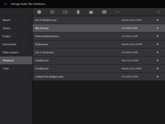
Task: Click date 'Yesterday 23:40, 34.6MB'
Action: point(131,44)
